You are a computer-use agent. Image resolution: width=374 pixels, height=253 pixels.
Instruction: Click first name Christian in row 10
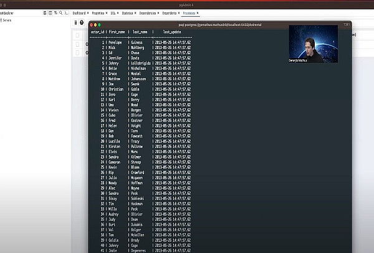[116, 90]
